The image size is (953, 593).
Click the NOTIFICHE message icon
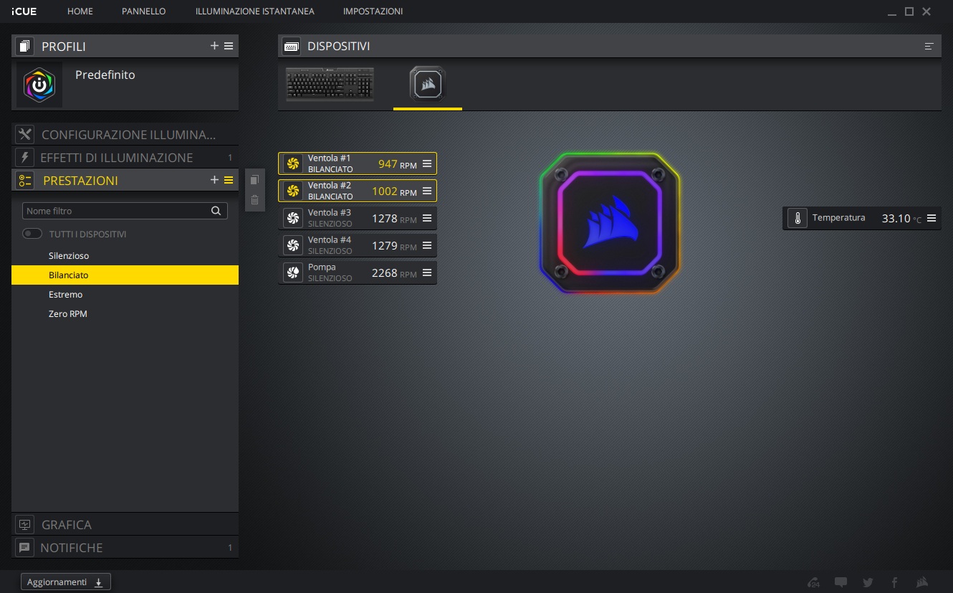click(x=24, y=548)
